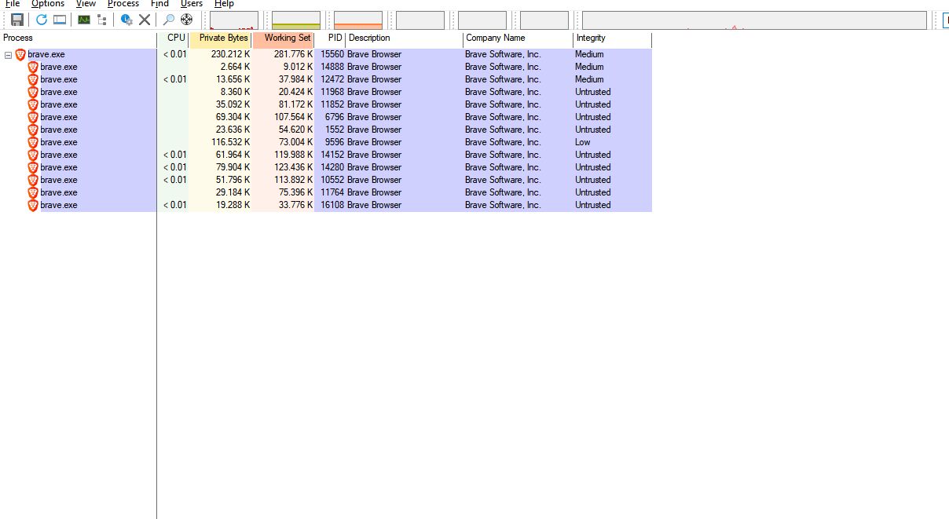Refresh the process list now

tap(42, 20)
